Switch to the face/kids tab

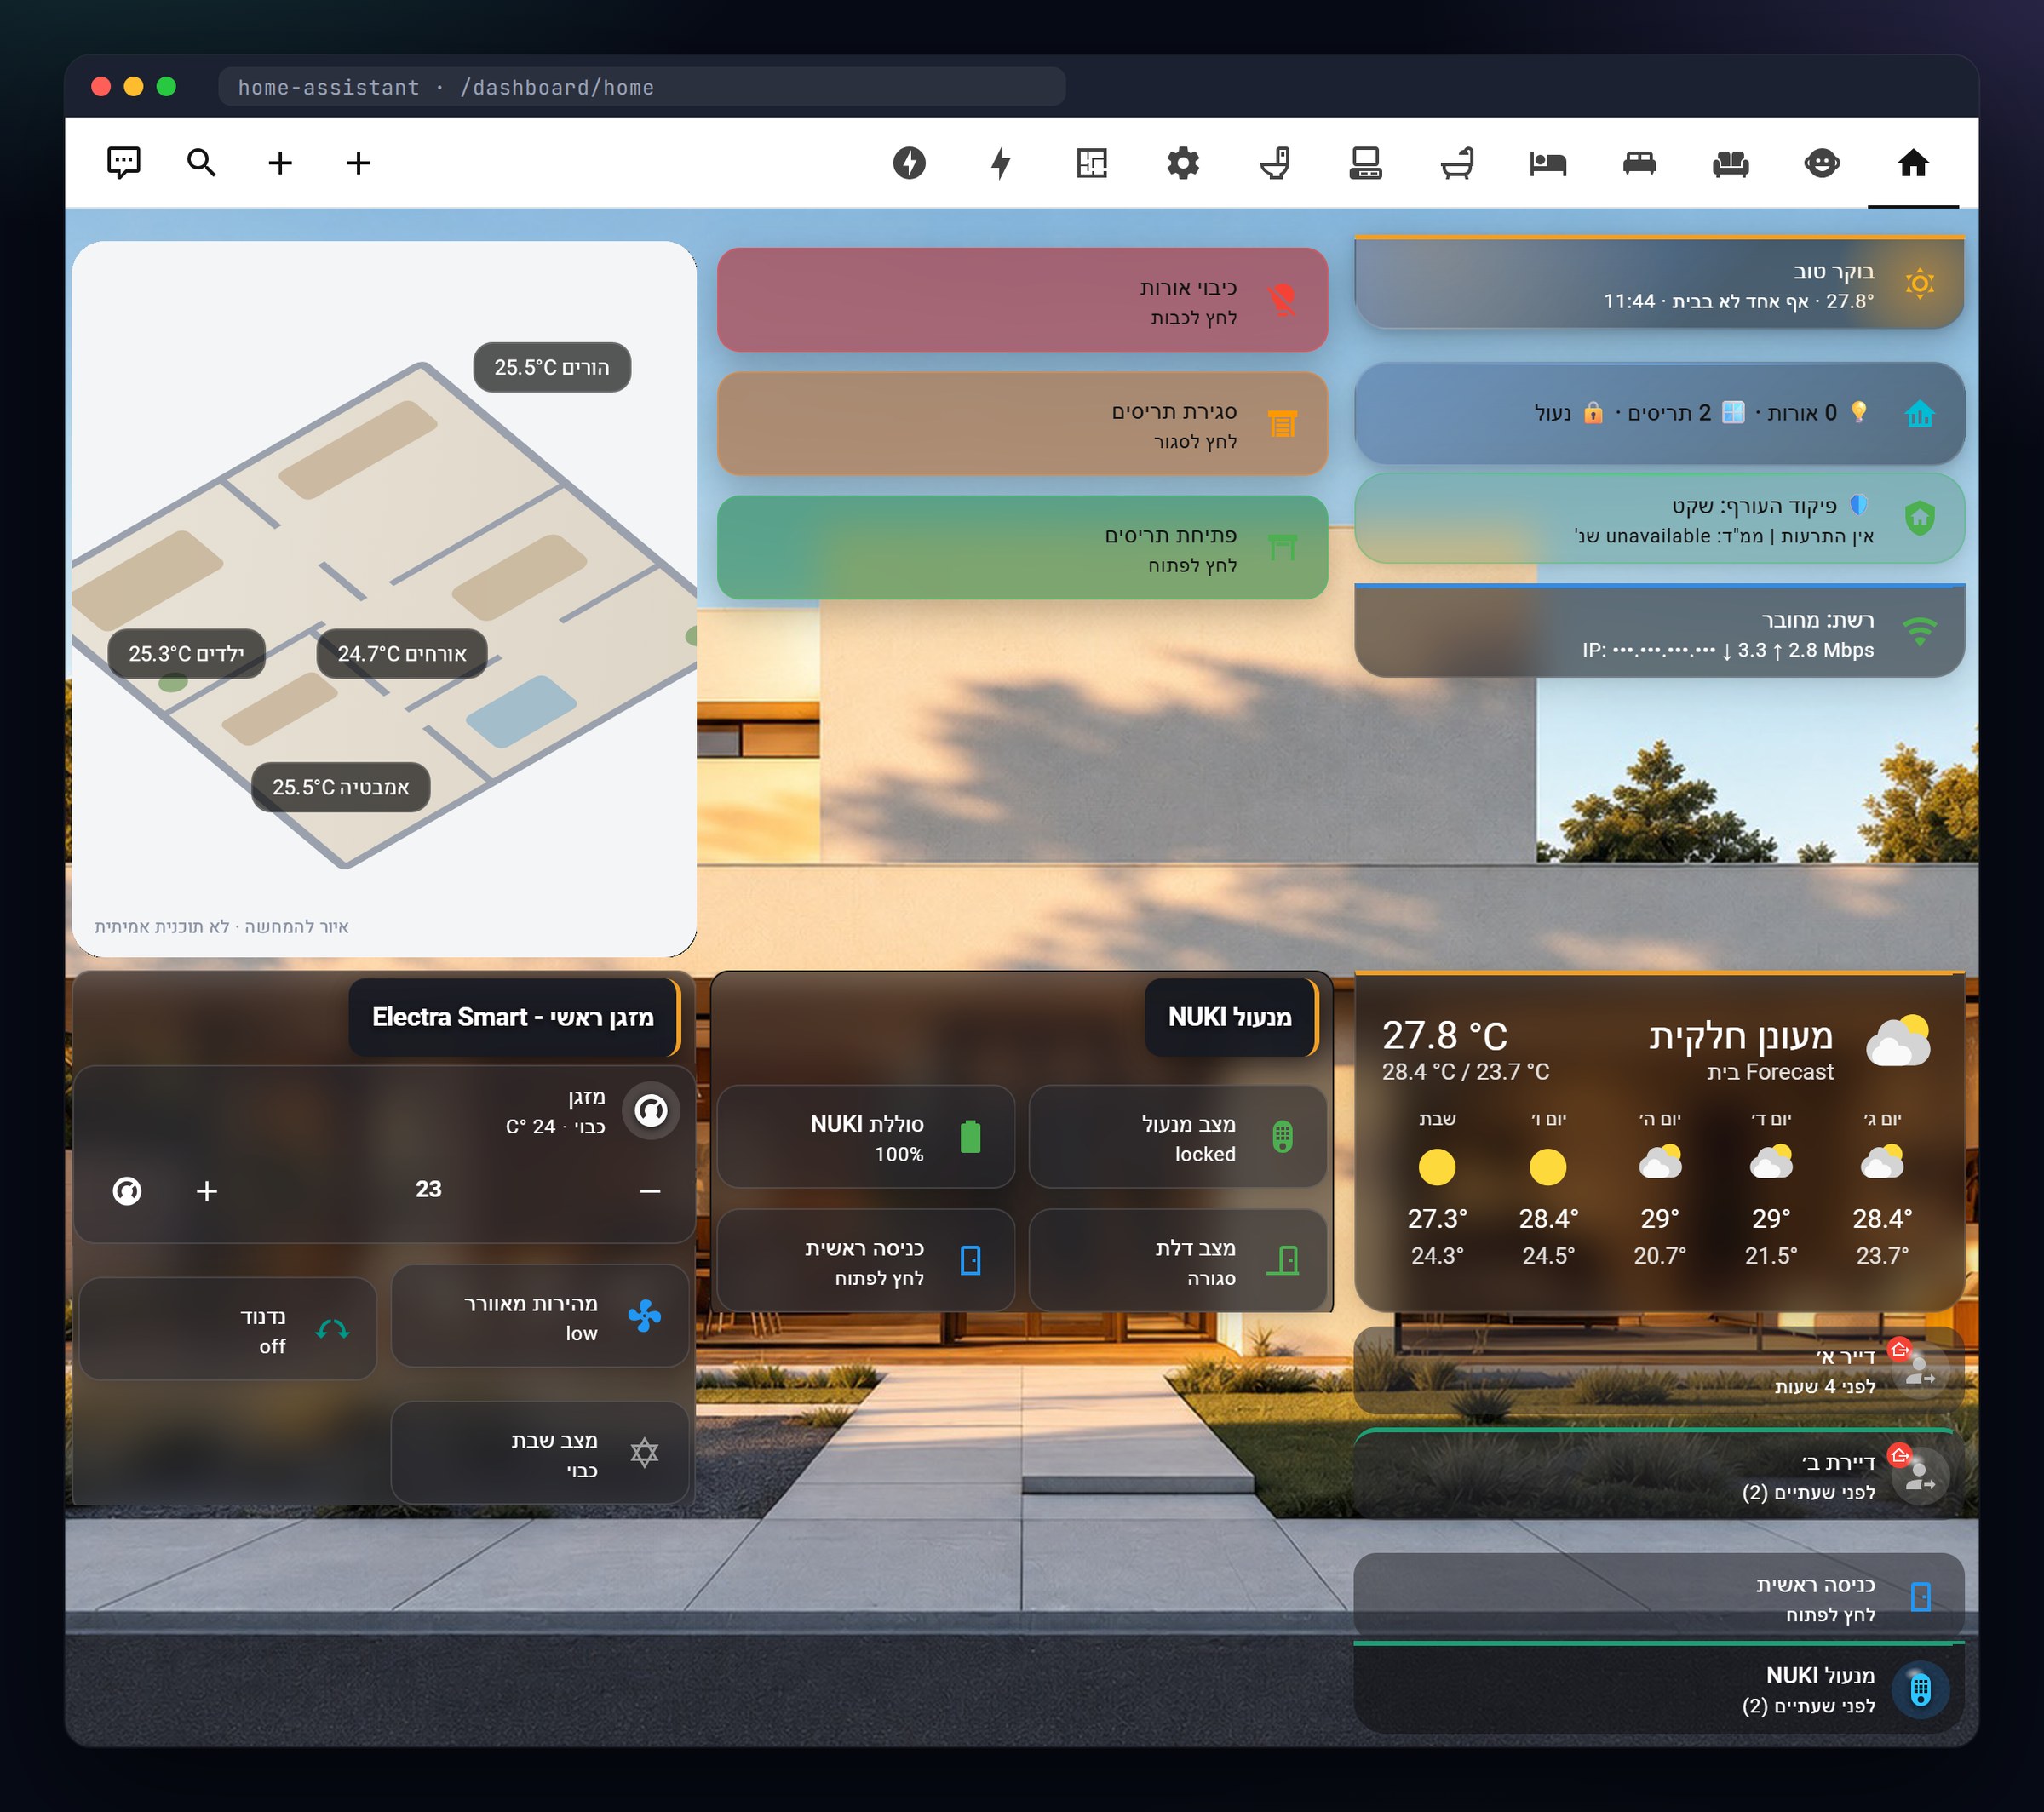[1821, 163]
